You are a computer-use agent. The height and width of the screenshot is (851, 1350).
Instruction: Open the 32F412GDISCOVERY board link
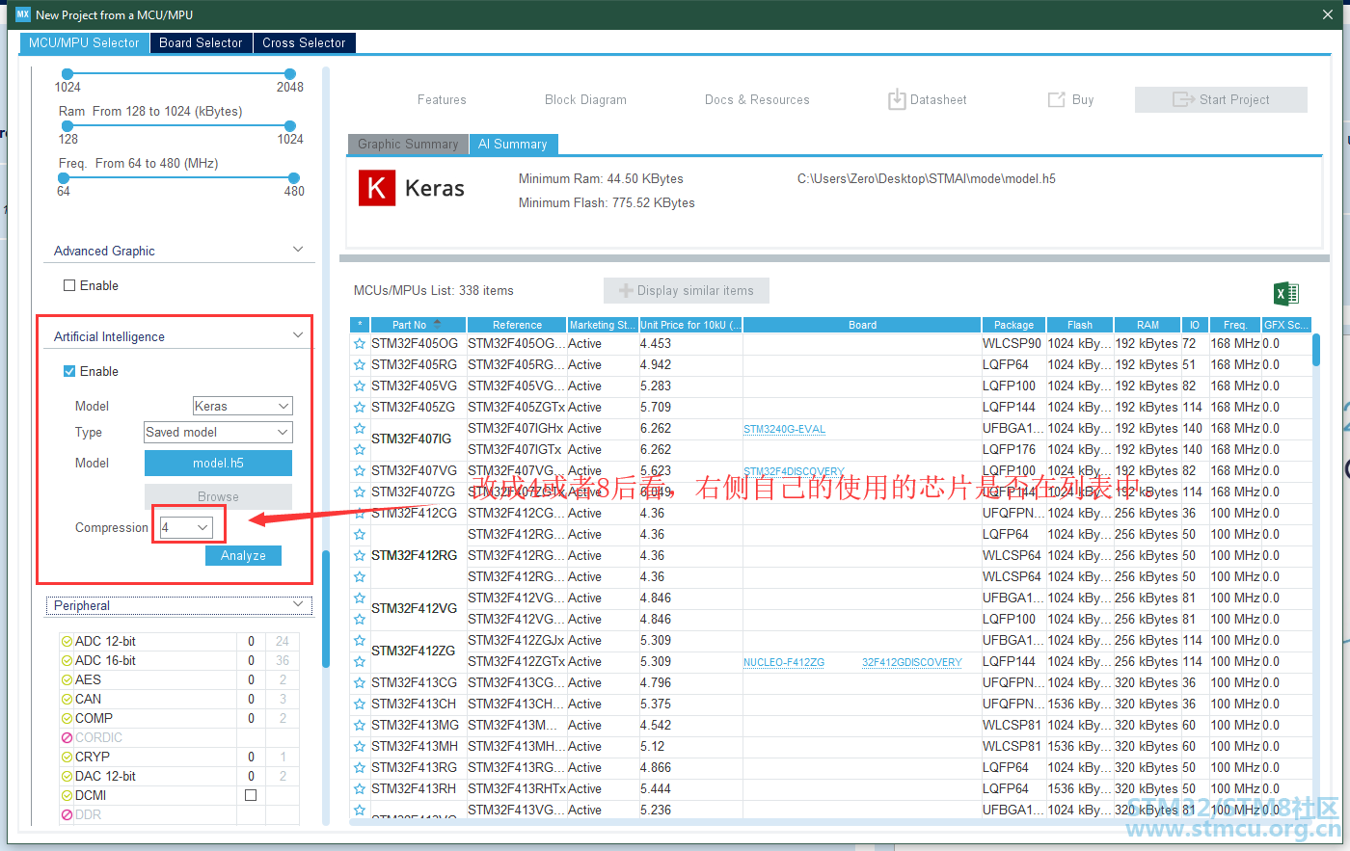point(912,663)
